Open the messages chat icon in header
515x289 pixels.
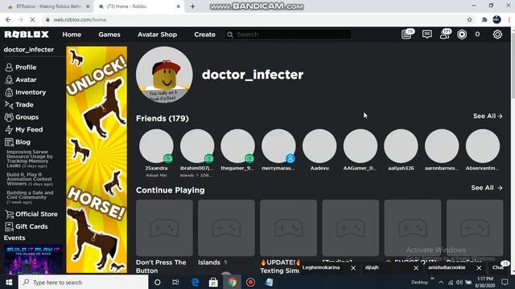click(x=426, y=35)
